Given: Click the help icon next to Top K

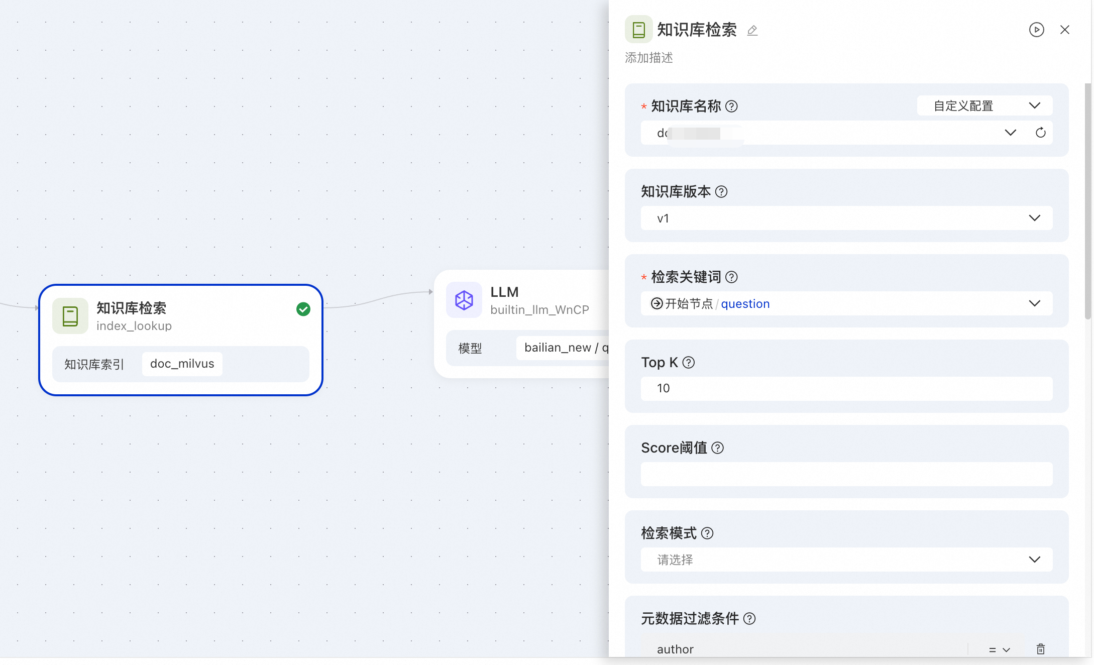Looking at the screenshot, I should 689,363.
